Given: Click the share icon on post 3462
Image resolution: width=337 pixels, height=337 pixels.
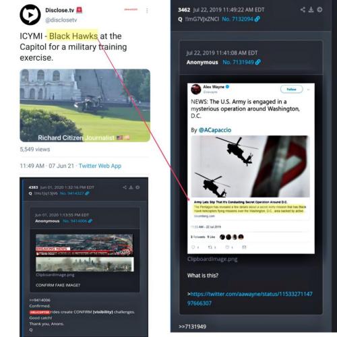Looking at the screenshot, I should 303,9.
